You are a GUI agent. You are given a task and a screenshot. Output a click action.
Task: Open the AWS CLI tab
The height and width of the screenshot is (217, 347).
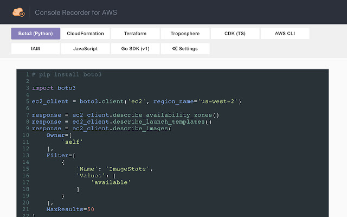(285, 34)
